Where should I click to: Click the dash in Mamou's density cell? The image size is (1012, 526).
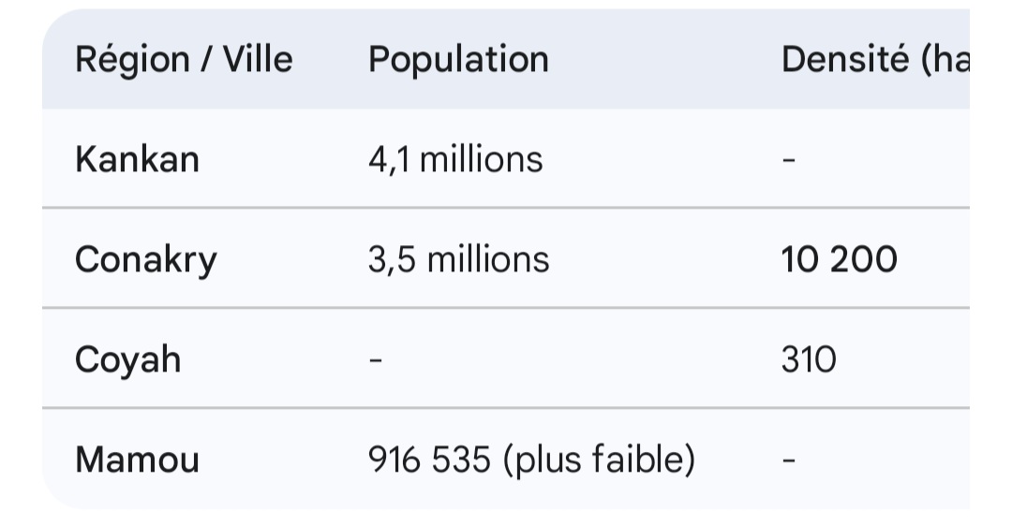point(788,460)
